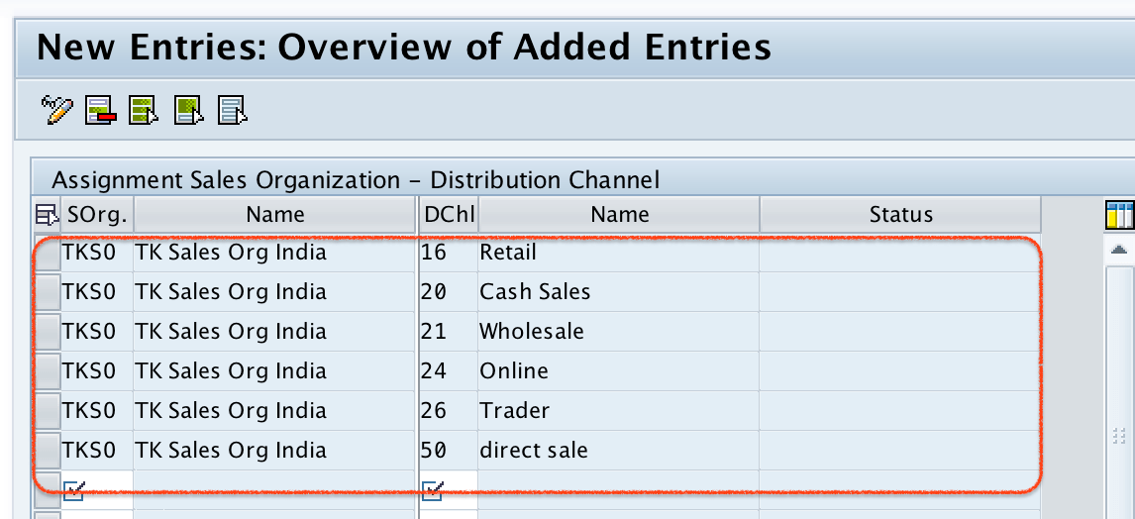This screenshot has height=519, width=1135.
Task: Click the direct sale name cell
Action: coord(619,451)
